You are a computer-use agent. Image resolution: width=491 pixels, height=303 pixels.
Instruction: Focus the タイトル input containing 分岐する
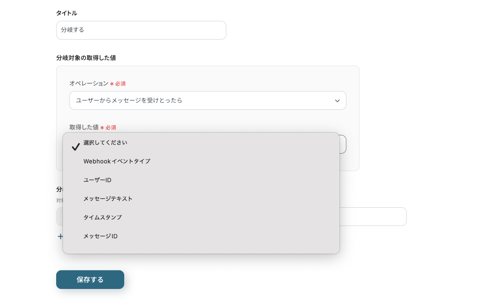(x=141, y=30)
